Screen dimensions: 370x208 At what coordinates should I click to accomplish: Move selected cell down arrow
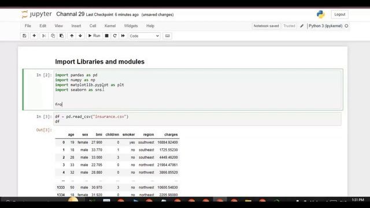click(80, 36)
